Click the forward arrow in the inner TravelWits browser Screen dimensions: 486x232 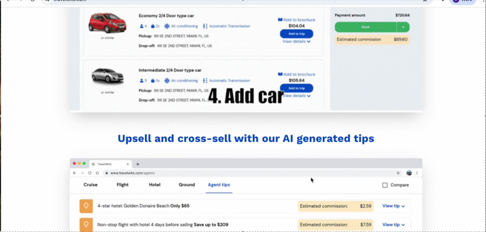(82, 173)
